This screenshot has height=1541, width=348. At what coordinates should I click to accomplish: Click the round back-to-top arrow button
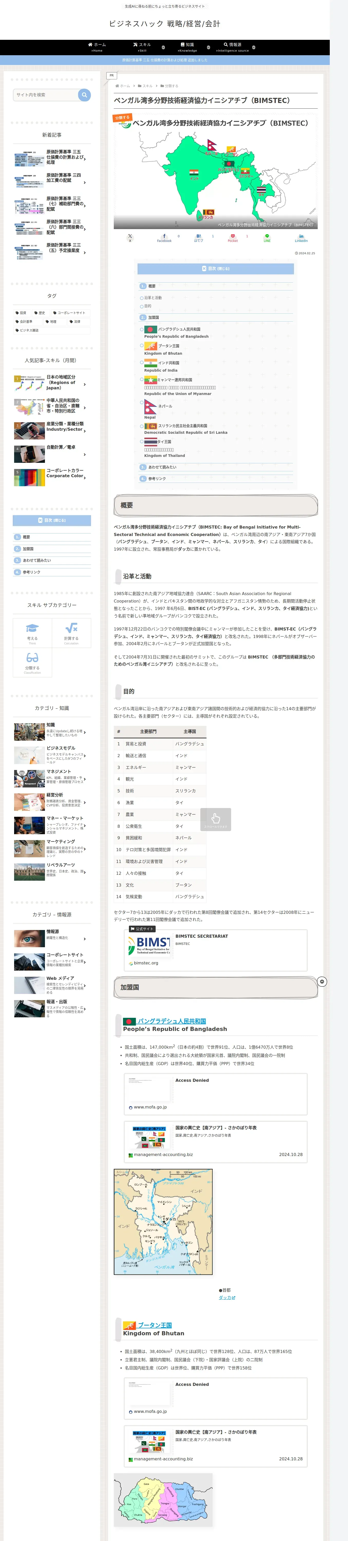point(322,982)
